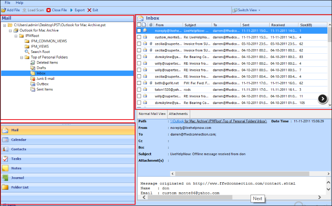Click the round black next arrow button
This screenshot has height=206, width=332.
click(323, 99)
